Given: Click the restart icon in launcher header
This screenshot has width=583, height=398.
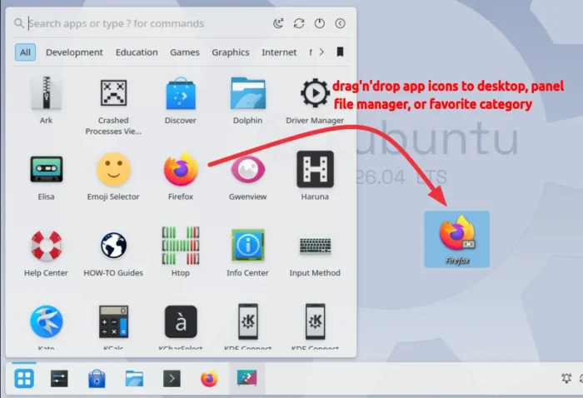Looking at the screenshot, I should coord(299,23).
